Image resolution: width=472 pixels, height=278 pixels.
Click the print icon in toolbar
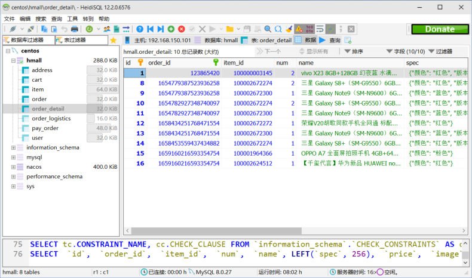74,29
